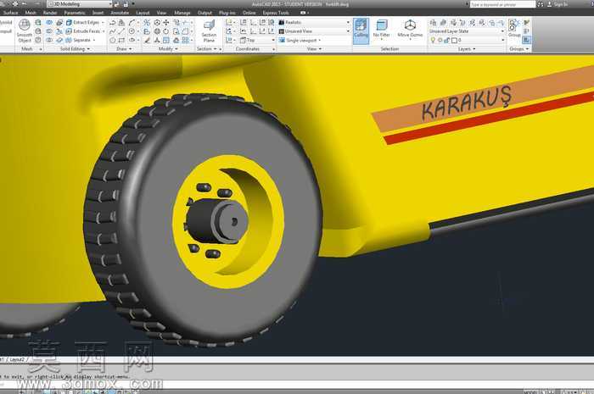Open the Extract Edges dropdown arrow
This screenshot has width=594, height=394.
103,23
